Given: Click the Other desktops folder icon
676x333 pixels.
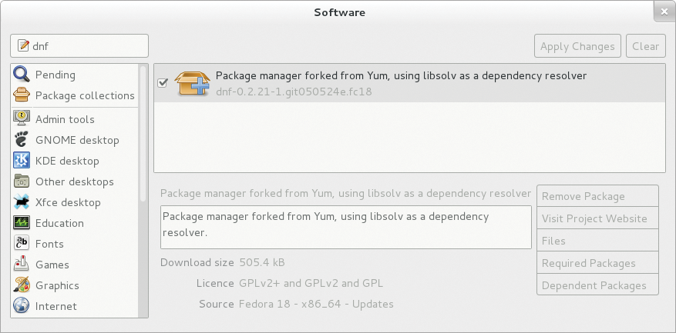Looking at the screenshot, I should point(22,181).
